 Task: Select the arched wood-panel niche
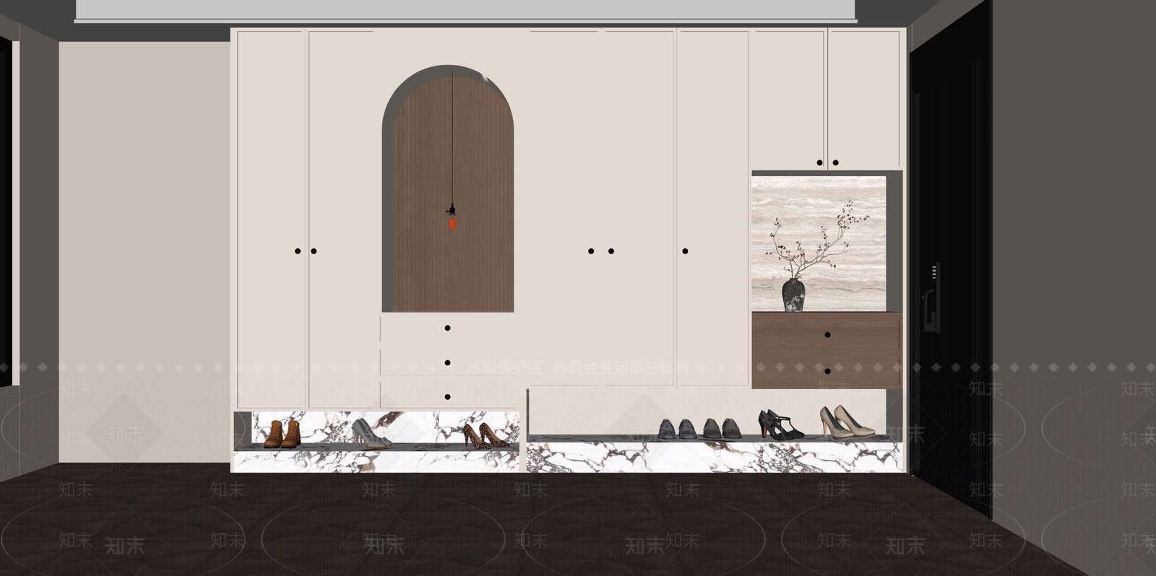pyautogui.click(x=448, y=189)
